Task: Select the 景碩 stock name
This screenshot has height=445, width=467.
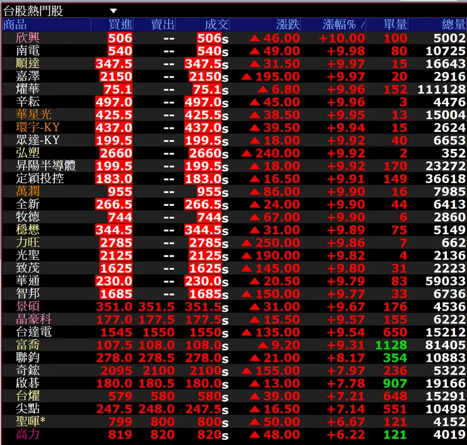Action: tap(28, 306)
